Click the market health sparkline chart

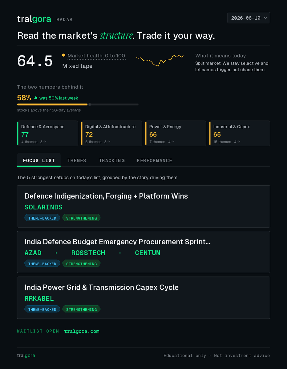tap(160, 60)
